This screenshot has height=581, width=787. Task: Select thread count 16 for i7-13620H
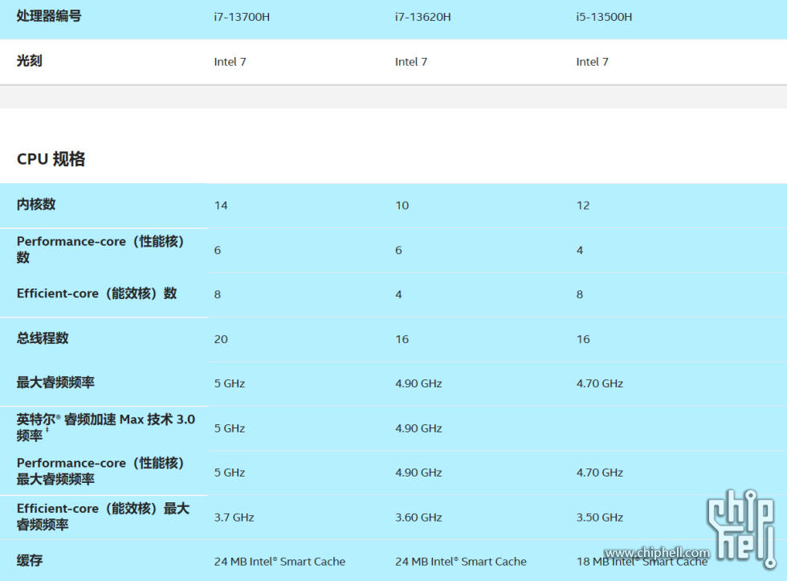click(402, 339)
